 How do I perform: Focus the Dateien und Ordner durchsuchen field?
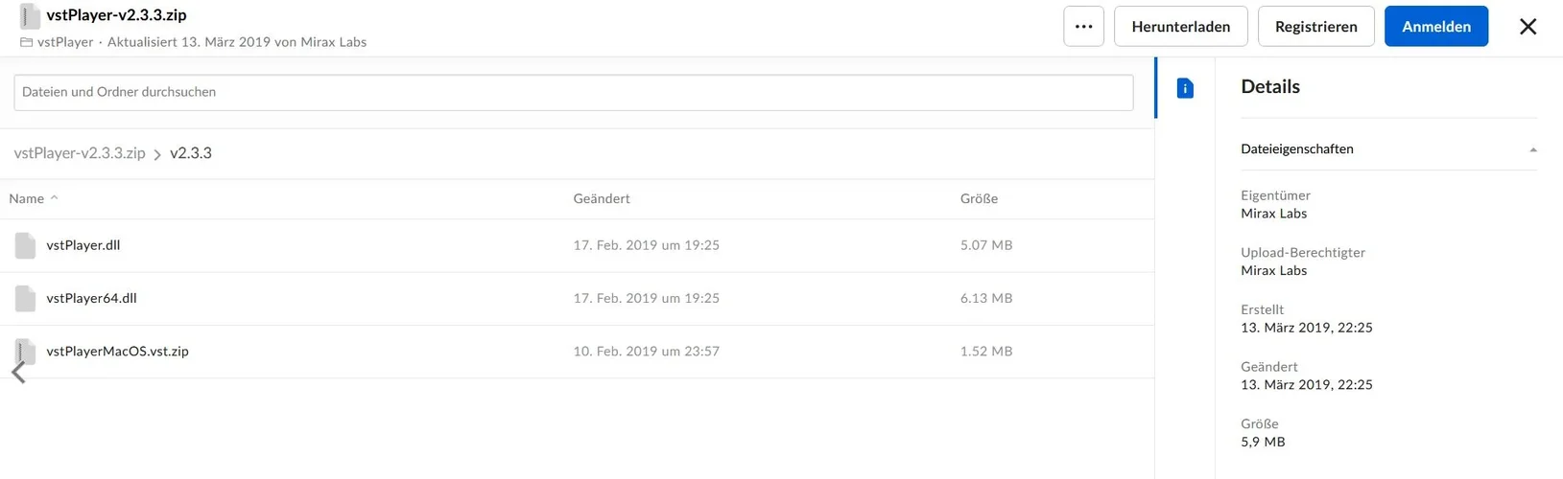pos(573,92)
